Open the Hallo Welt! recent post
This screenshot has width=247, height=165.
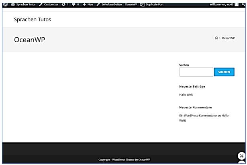tap(186, 95)
